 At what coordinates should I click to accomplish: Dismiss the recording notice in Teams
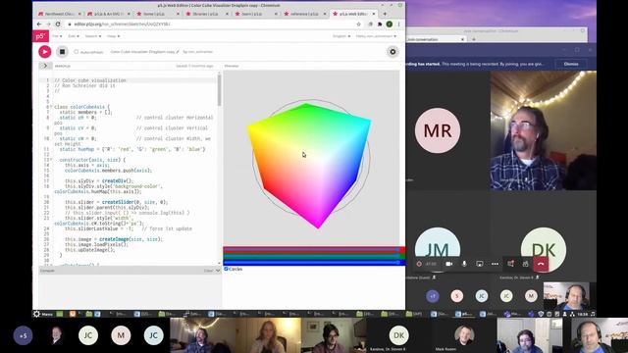click(571, 64)
